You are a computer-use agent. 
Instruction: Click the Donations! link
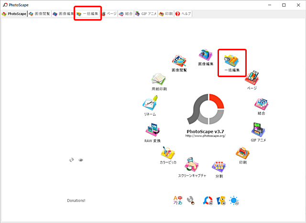pos(76,201)
